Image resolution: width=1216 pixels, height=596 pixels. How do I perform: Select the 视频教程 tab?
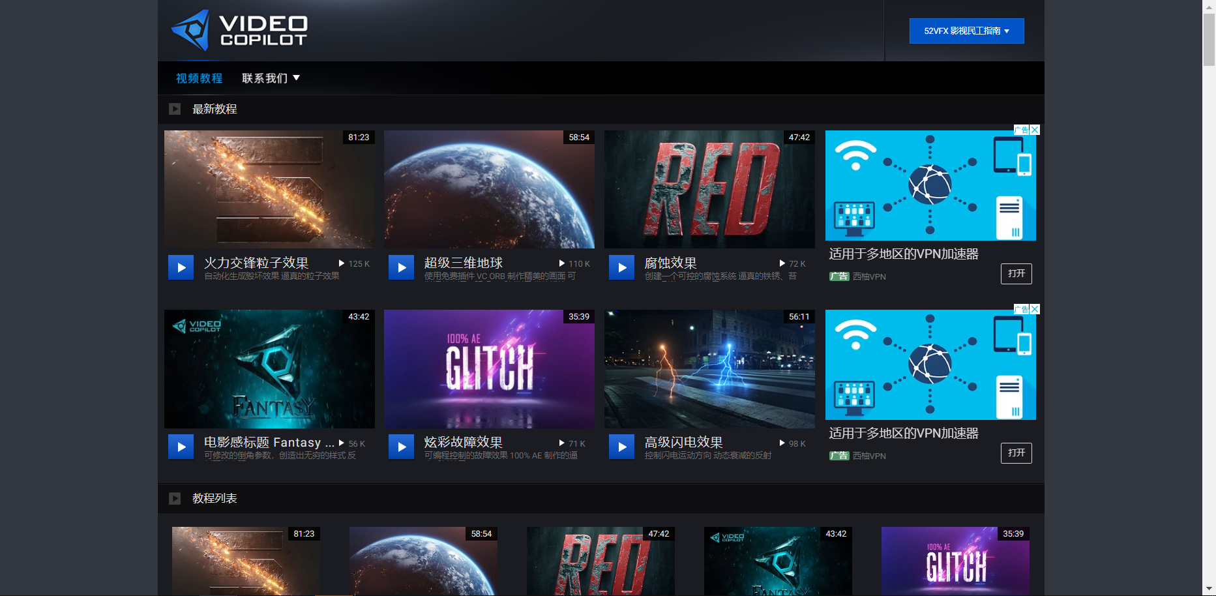[199, 78]
